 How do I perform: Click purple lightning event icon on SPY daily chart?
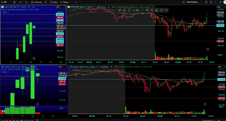pos(34,58)
